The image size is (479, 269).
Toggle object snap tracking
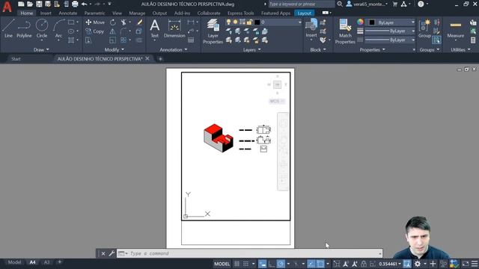click(x=311, y=264)
